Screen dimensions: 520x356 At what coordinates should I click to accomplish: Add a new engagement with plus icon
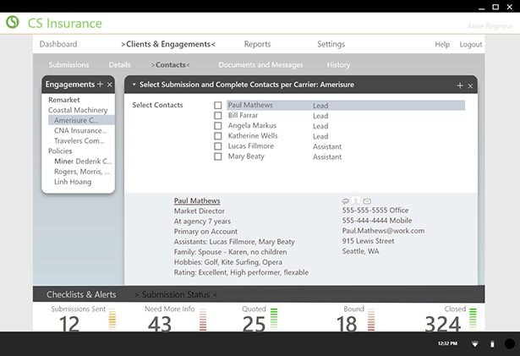100,85
